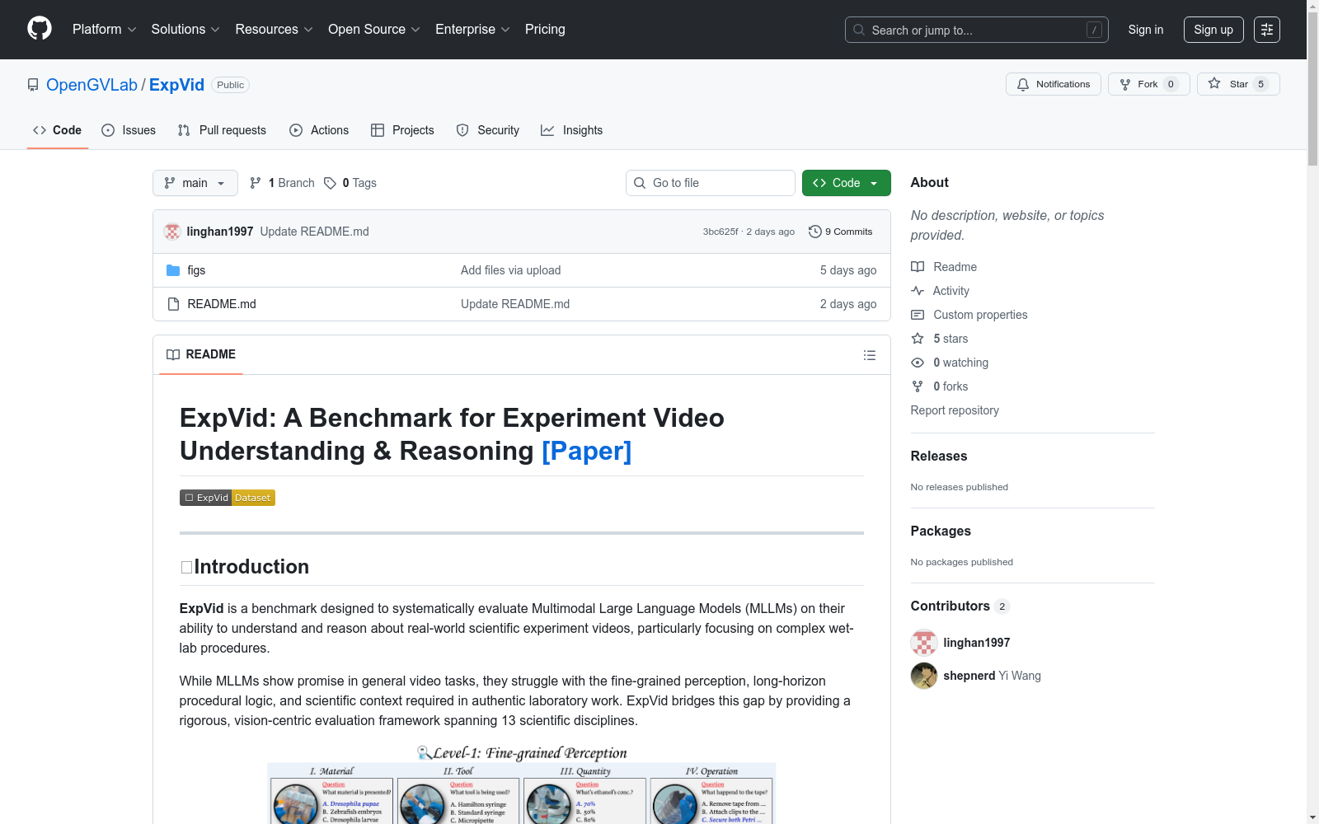Open the Releases section heading link
This screenshot has height=824, width=1319.
point(939,456)
